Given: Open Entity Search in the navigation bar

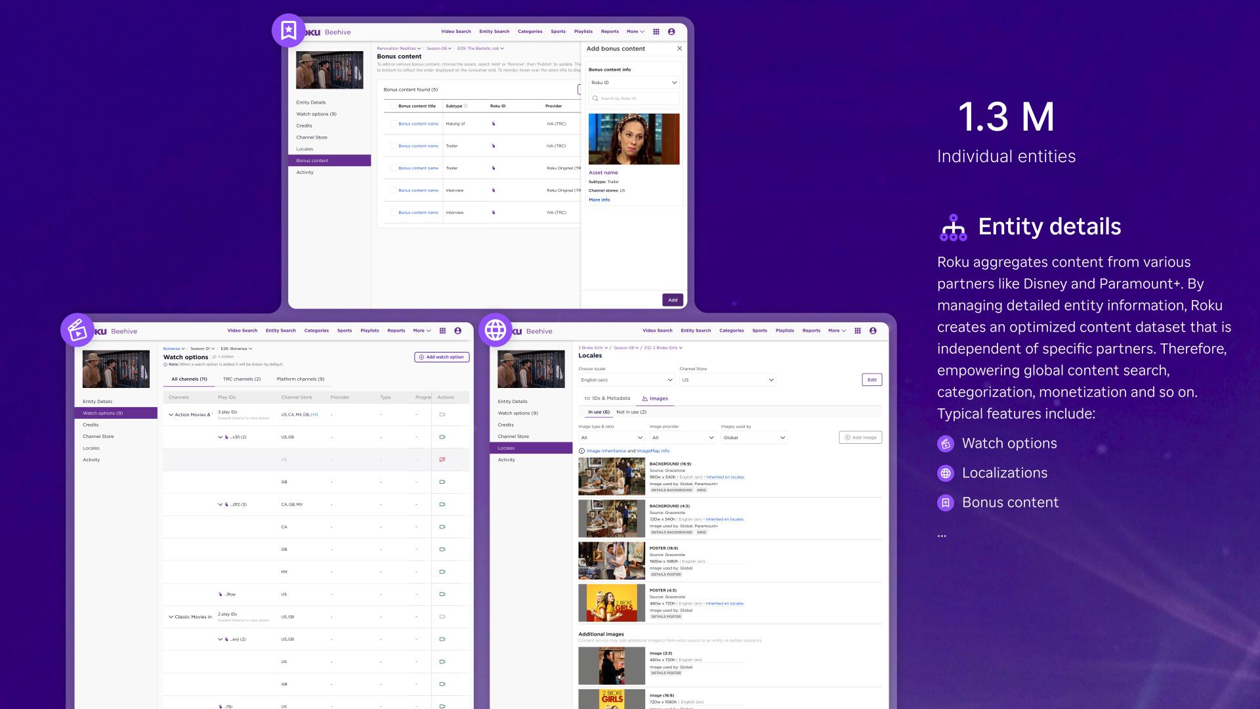Looking at the screenshot, I should pyautogui.click(x=493, y=32).
